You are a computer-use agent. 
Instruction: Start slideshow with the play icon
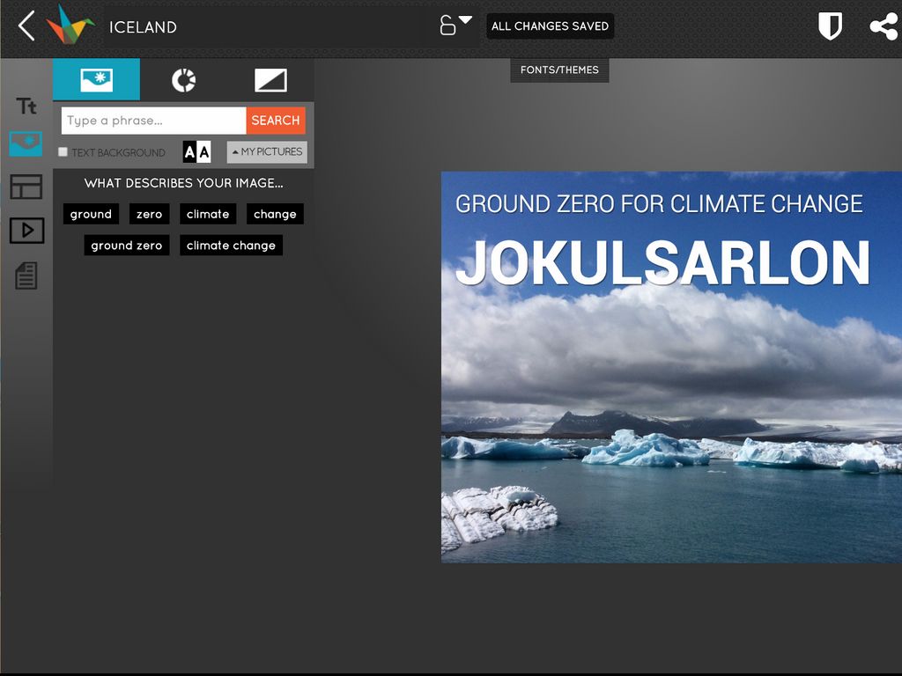pyautogui.click(x=26, y=231)
